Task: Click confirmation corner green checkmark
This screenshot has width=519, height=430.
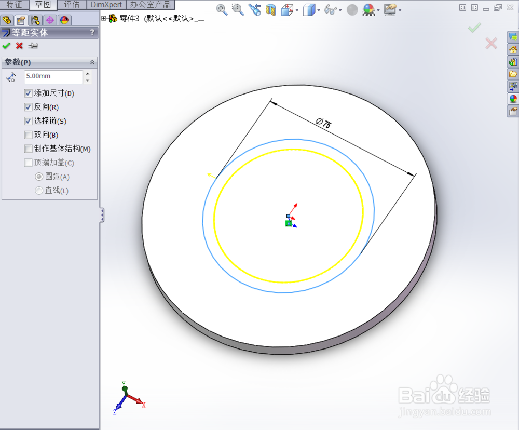Action: [474, 28]
